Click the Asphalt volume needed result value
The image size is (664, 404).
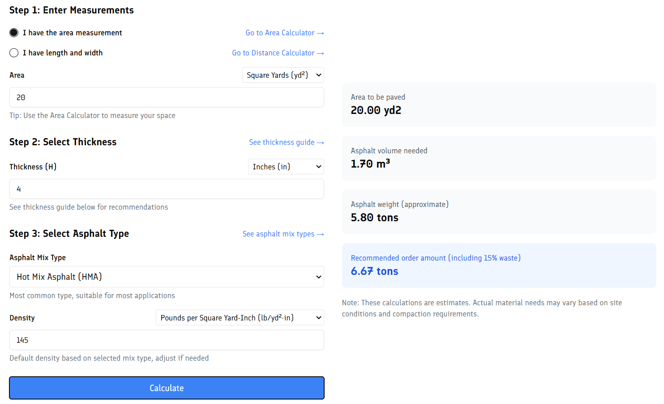point(370,164)
